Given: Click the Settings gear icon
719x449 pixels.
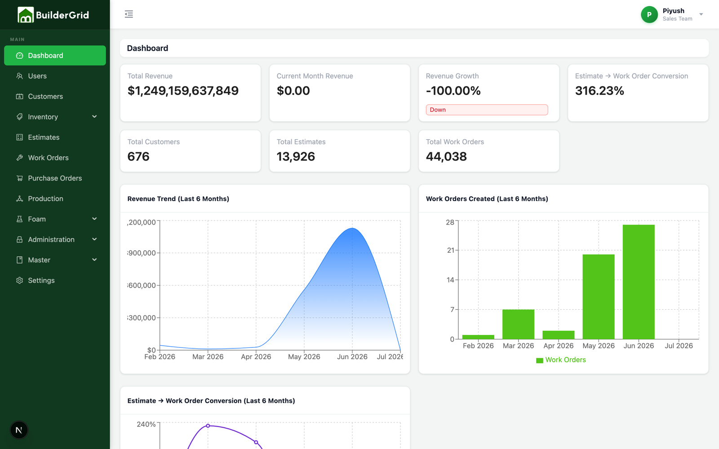Looking at the screenshot, I should [x=19, y=280].
